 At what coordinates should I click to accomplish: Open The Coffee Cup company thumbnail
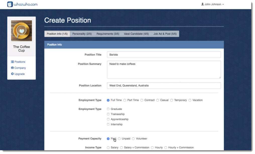point(21,31)
